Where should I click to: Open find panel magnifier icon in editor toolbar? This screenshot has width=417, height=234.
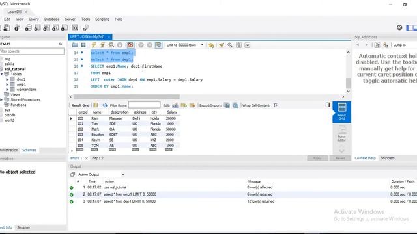pyautogui.click(x=230, y=45)
